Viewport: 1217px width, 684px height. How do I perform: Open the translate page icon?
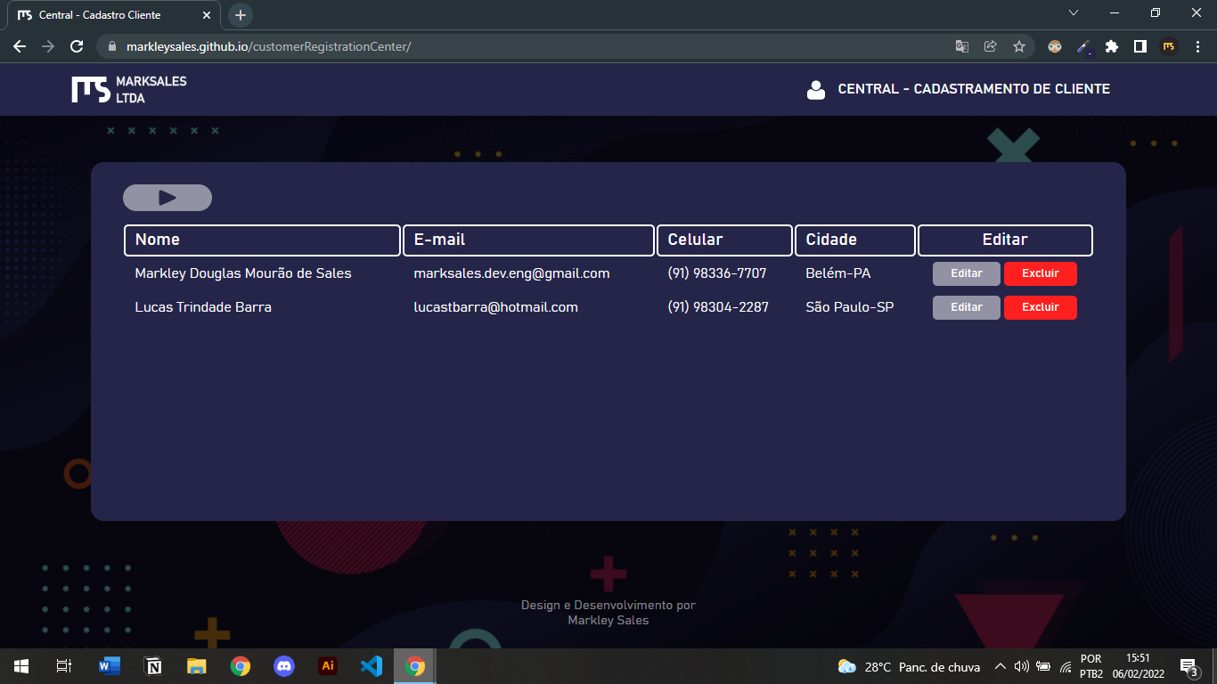962,46
